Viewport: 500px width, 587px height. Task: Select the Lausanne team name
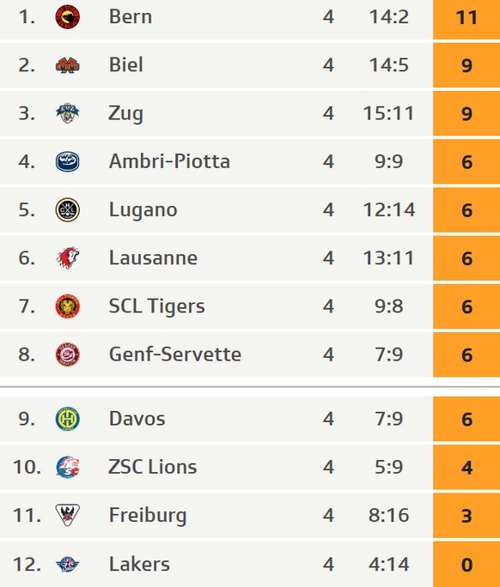pos(153,258)
